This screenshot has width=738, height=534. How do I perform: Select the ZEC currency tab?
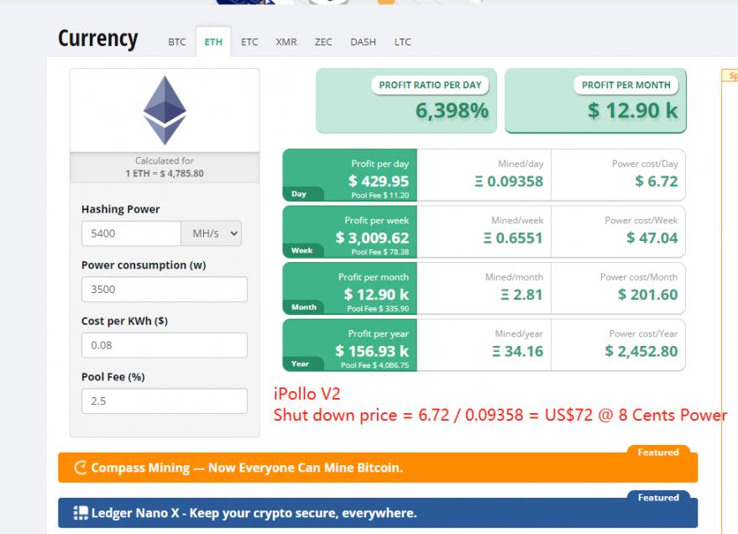pos(323,42)
